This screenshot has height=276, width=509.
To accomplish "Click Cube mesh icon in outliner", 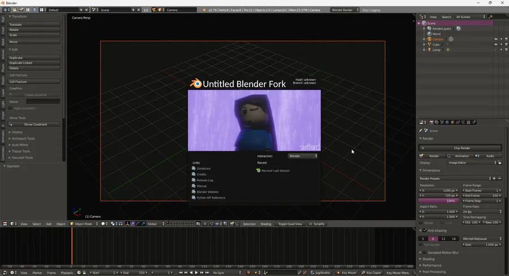I will pyautogui.click(x=429, y=45).
